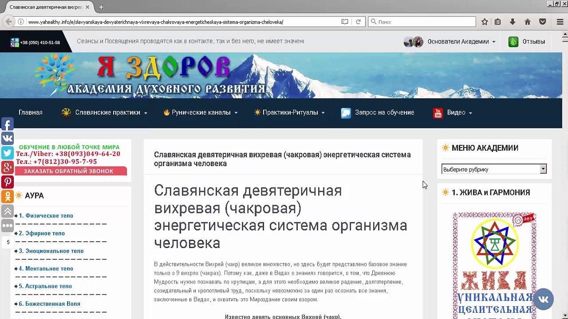Click the Я Здоров academy logo

click(x=151, y=75)
